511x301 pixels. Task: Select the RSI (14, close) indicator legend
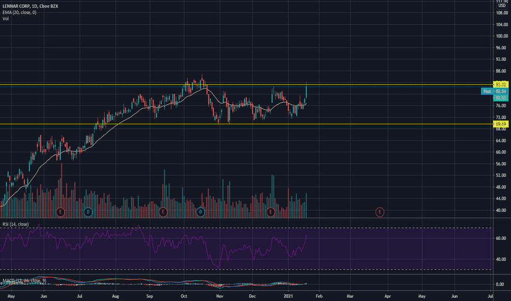[16, 224]
